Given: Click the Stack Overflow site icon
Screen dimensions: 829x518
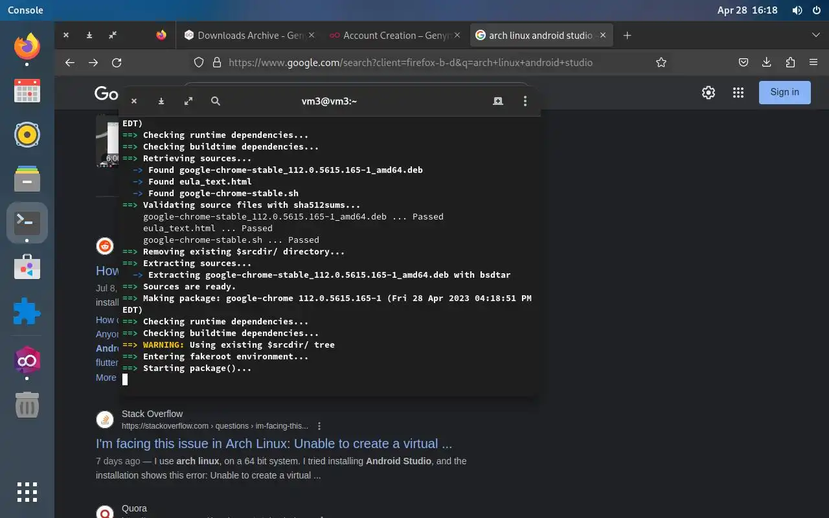Looking at the screenshot, I should pos(105,420).
